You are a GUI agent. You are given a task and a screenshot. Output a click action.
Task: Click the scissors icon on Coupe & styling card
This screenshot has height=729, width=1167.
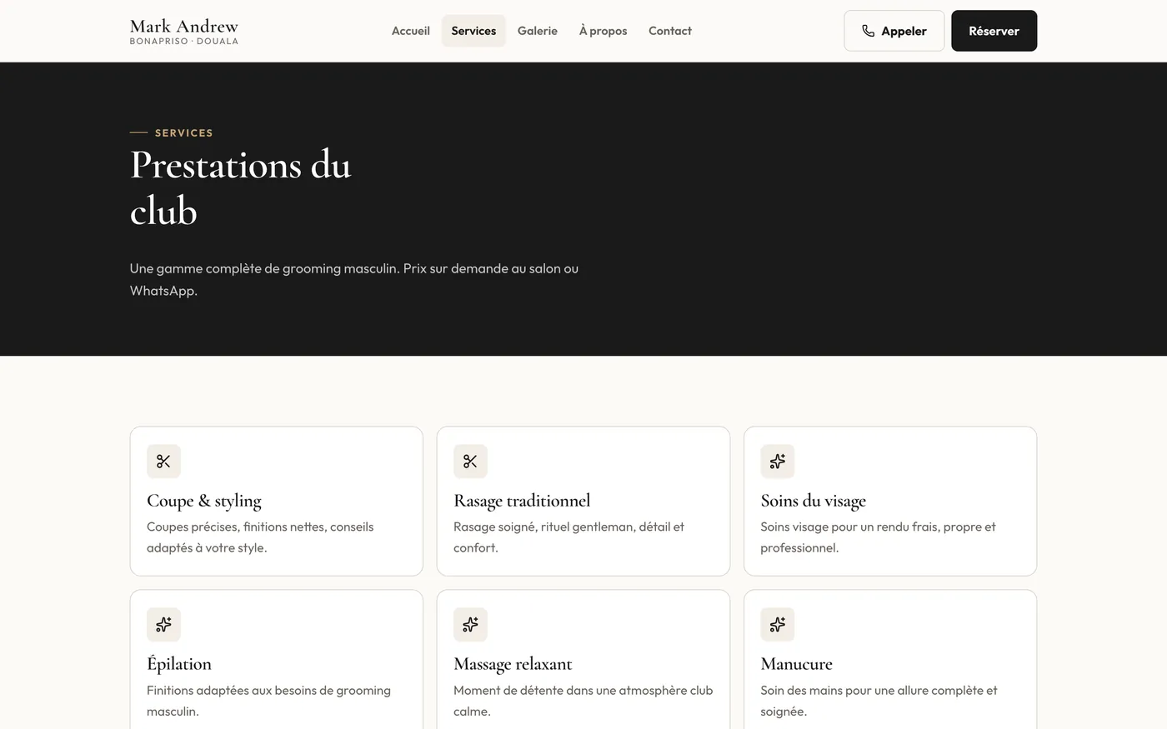click(163, 462)
